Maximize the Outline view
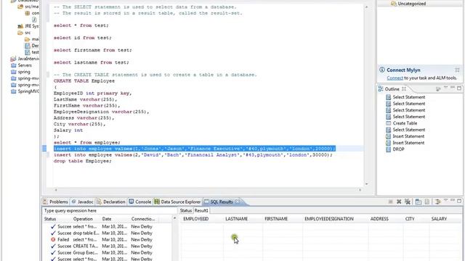Image resolution: width=465 pixels, height=261 pixels. coord(459,88)
